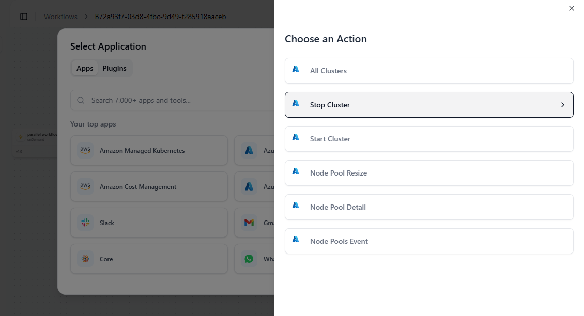
Task: Toggle the sidebar panel icon
Action: click(x=24, y=17)
